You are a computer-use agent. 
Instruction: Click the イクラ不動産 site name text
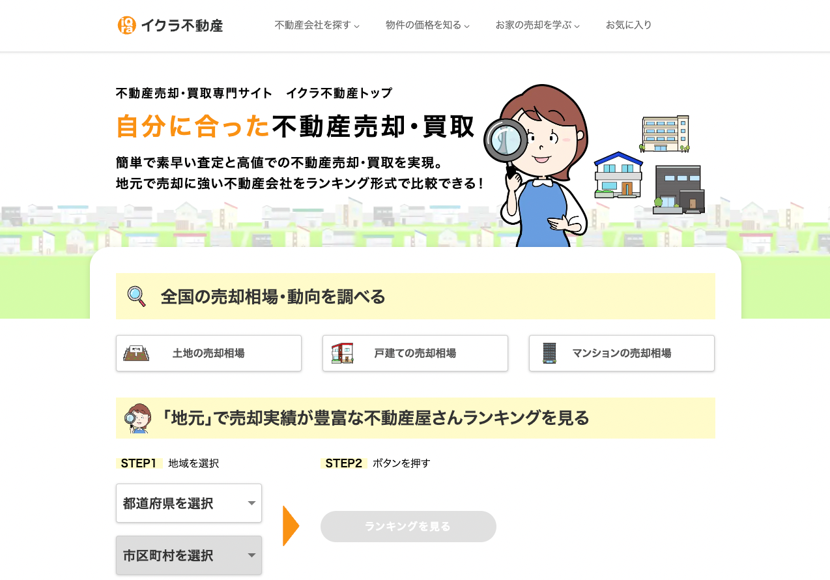[x=182, y=26]
